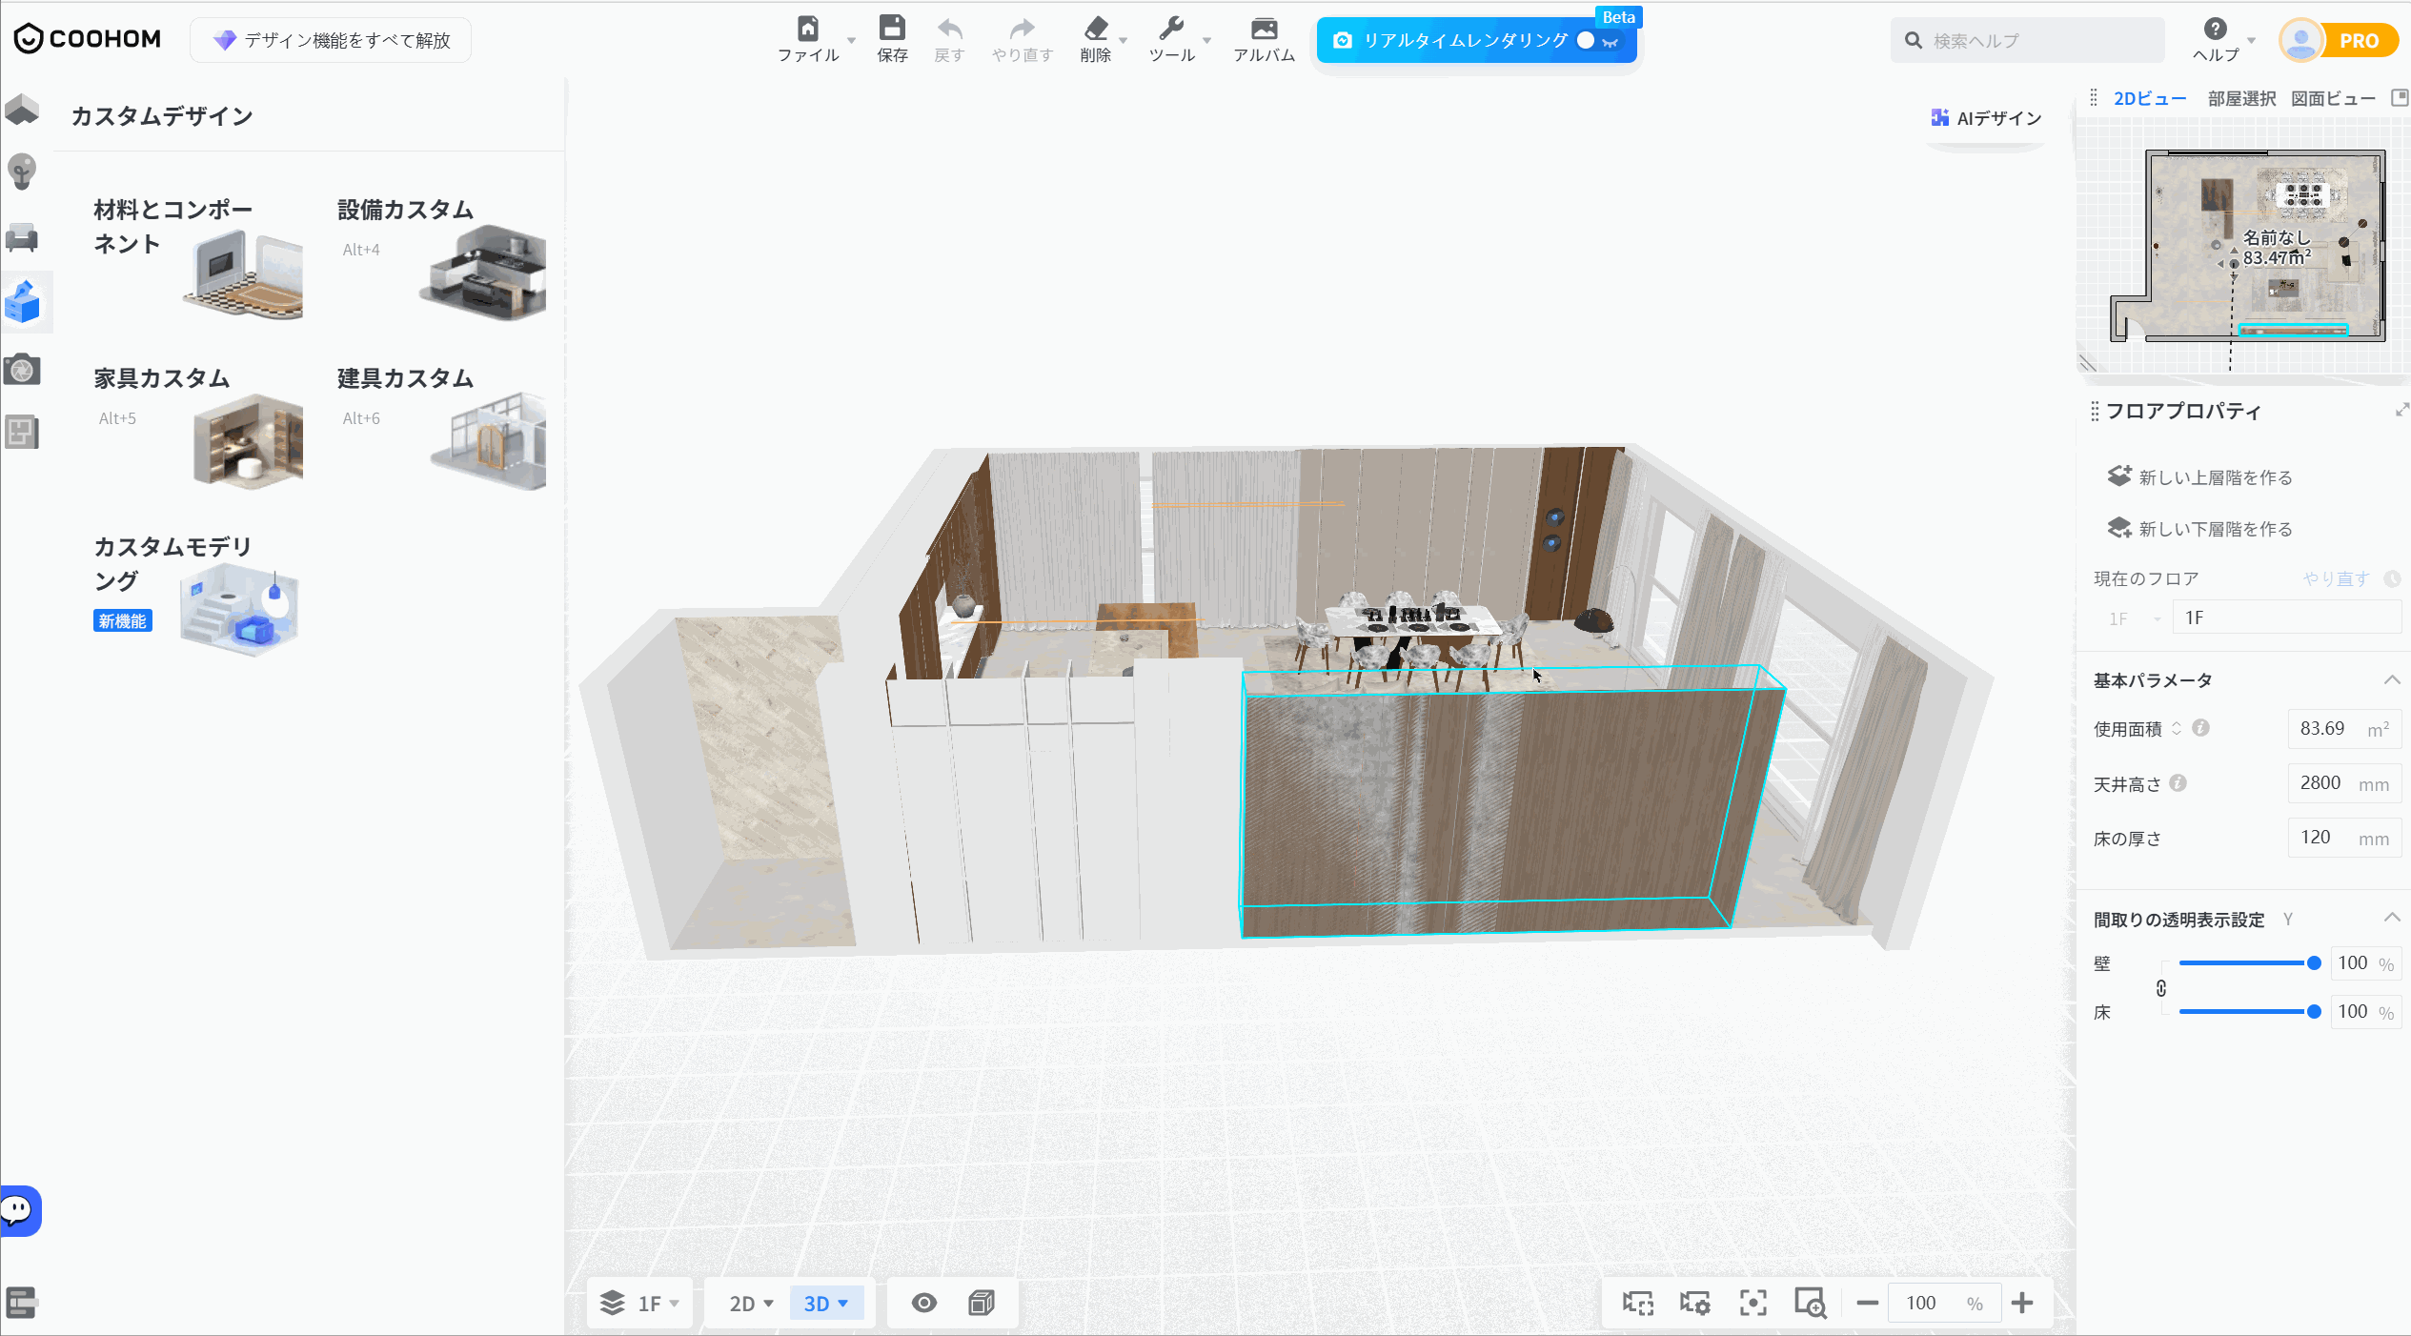Collapse the 間取りの透明表示設定 section

[x=2391, y=918]
